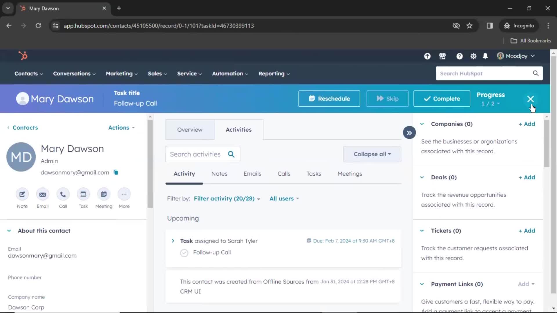Expand the Deals section
Screen dimensions: 557x313
pyautogui.click(x=422, y=177)
